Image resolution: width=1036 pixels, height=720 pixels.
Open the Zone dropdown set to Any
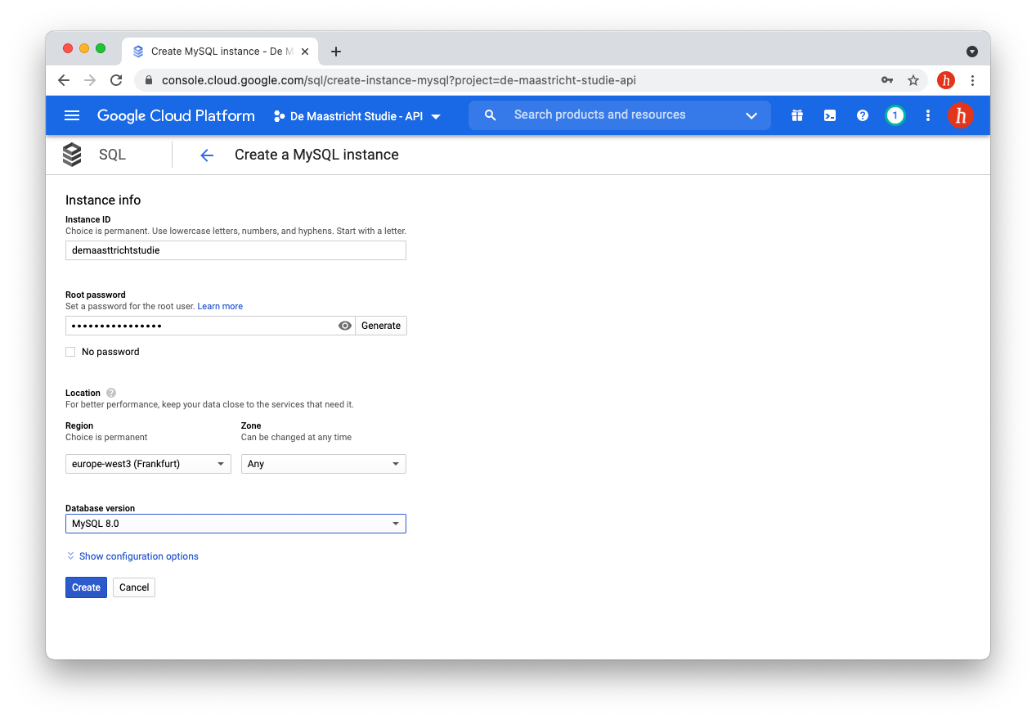pos(323,464)
